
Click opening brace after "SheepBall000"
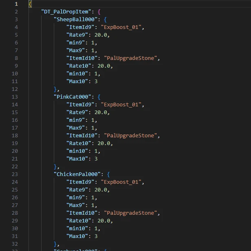pyautogui.click(x=105, y=20)
